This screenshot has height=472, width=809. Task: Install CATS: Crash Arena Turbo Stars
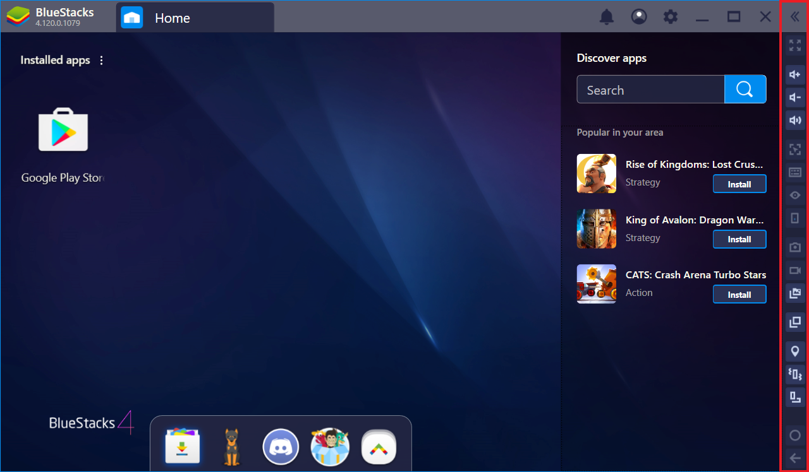click(x=739, y=295)
